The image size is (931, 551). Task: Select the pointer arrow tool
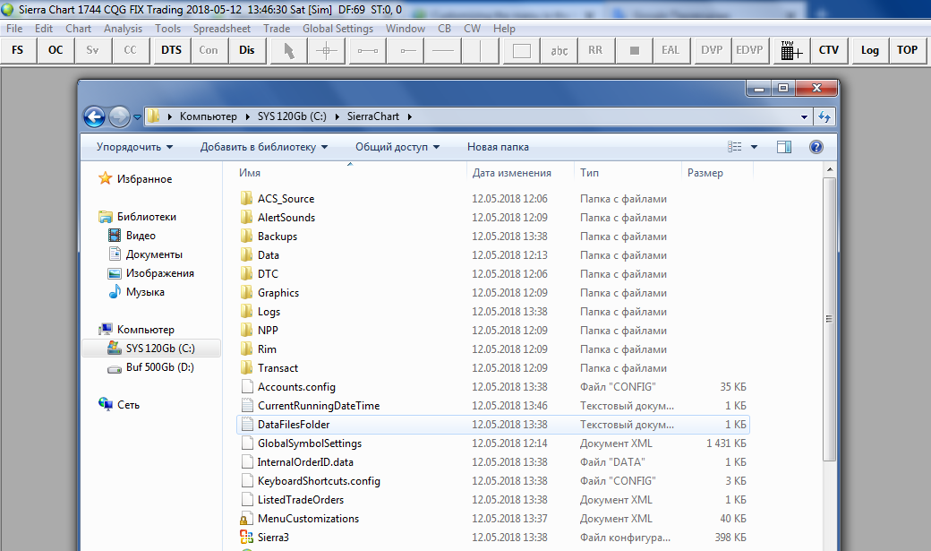tap(288, 50)
